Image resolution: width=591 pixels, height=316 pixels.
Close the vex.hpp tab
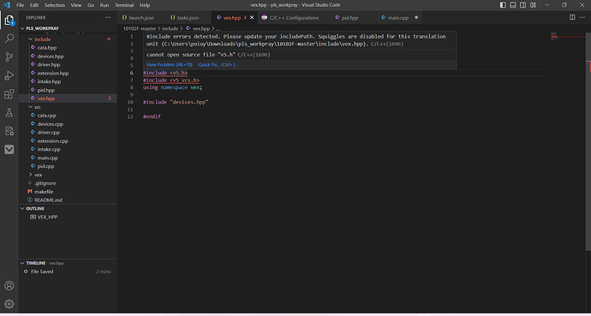(252, 18)
